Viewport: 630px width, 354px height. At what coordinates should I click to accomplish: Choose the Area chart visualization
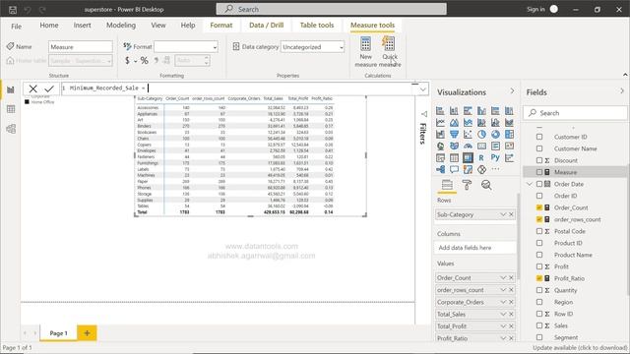(x=454, y=122)
